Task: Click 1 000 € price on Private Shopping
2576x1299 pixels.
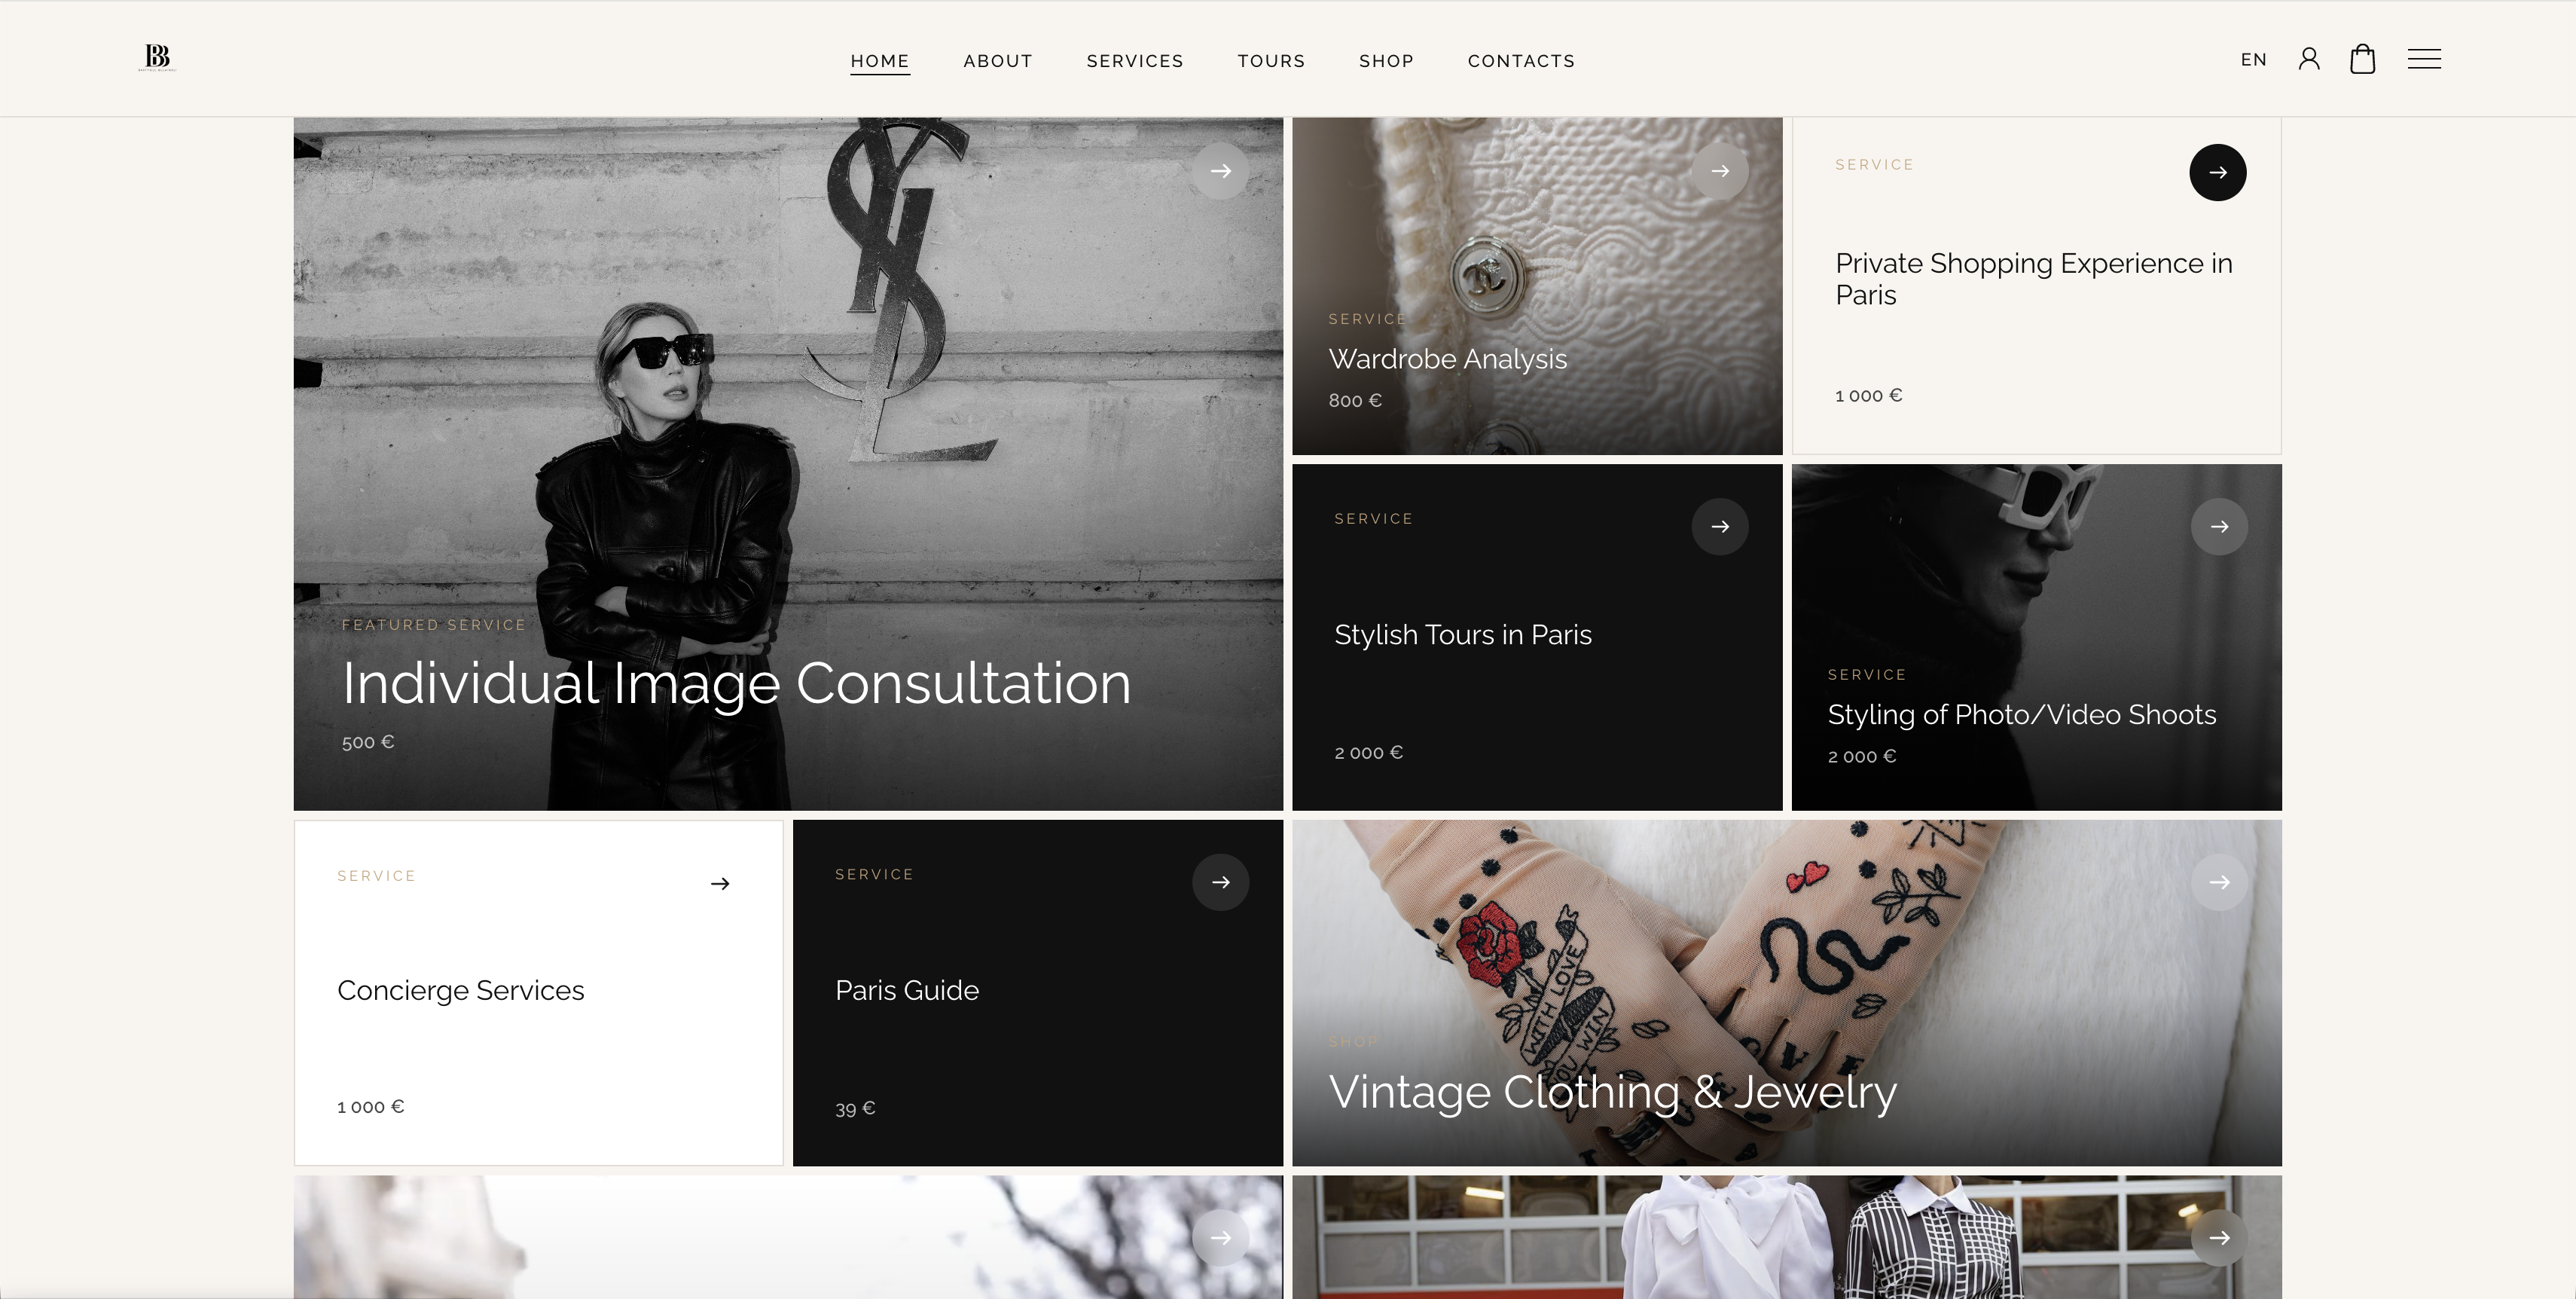Action: click(x=1869, y=396)
